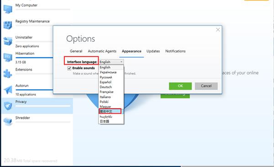Click the Hibernation usage progress bar
The height and width of the screenshot is (167, 274).
(x=34, y=58)
